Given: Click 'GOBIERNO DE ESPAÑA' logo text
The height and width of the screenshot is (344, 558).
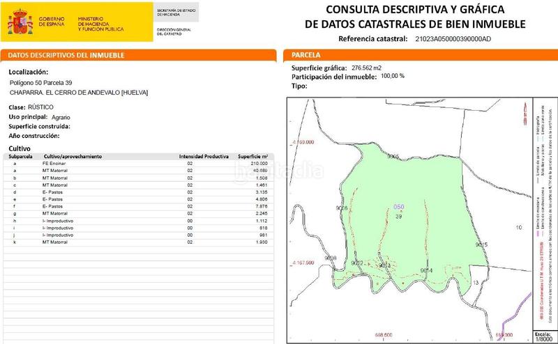Looking at the screenshot, I should (52, 22).
